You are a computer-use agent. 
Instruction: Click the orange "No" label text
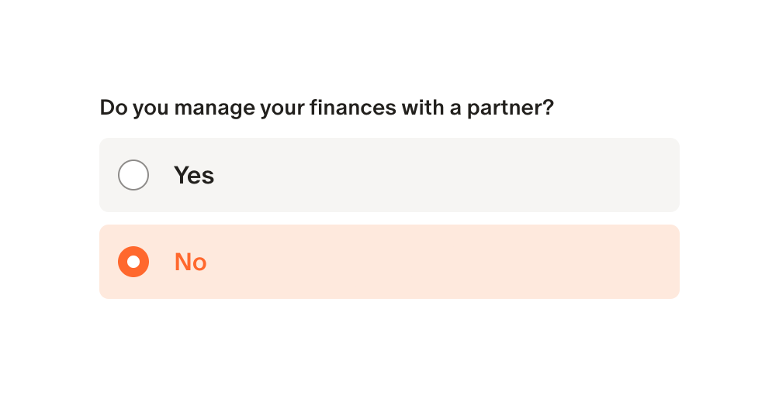point(191,262)
